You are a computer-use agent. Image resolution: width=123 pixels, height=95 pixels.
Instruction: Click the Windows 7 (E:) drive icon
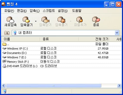coord(4,57)
